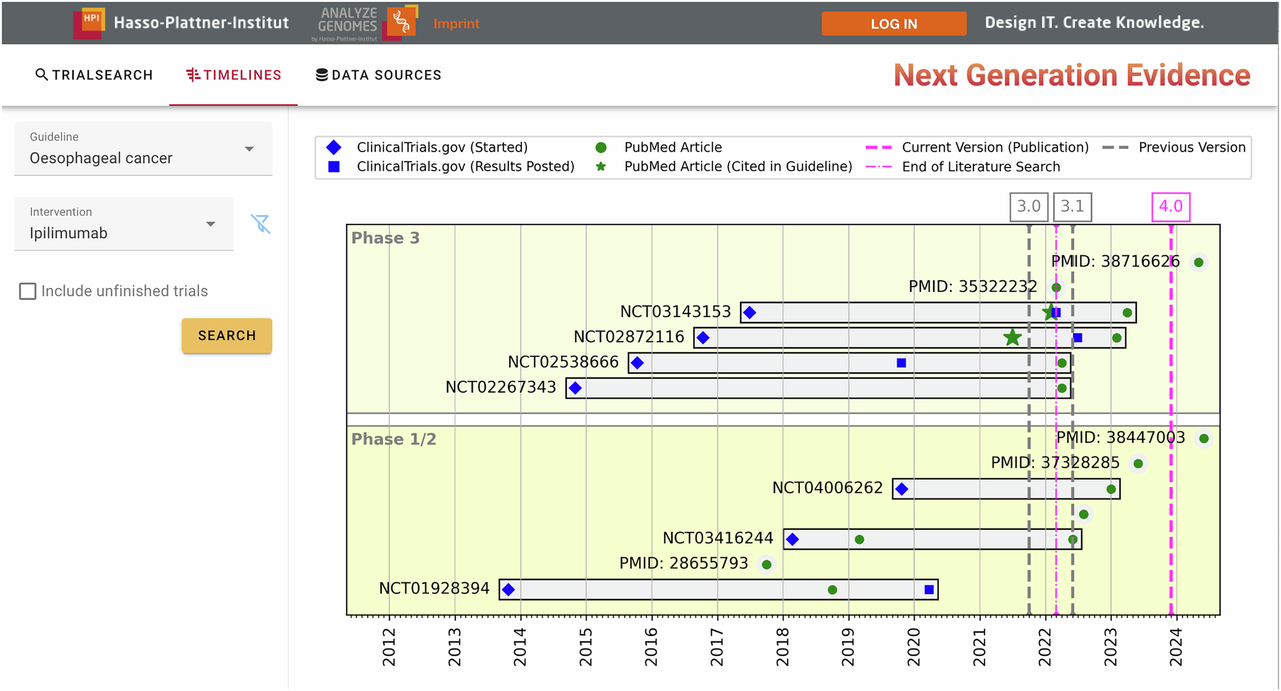Click the 3.0 previous version marker
The height and width of the screenshot is (691, 1281).
(x=1029, y=207)
